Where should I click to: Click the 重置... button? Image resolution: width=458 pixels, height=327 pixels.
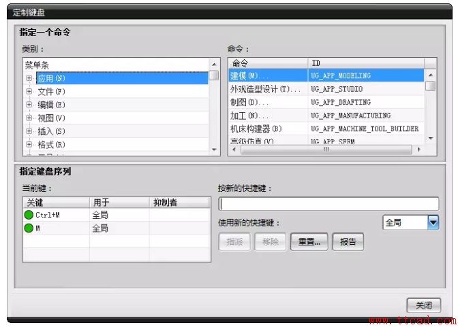tap(309, 241)
